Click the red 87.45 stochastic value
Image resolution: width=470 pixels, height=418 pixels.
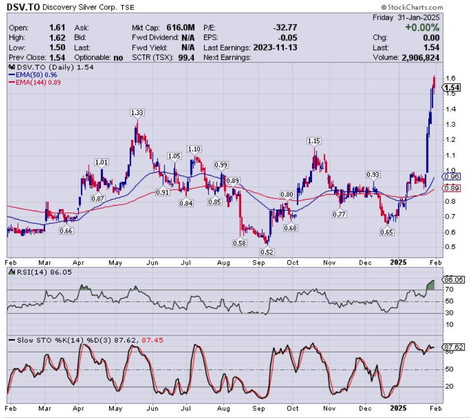click(152, 340)
